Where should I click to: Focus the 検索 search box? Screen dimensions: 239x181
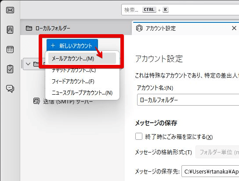[x=180, y=10]
